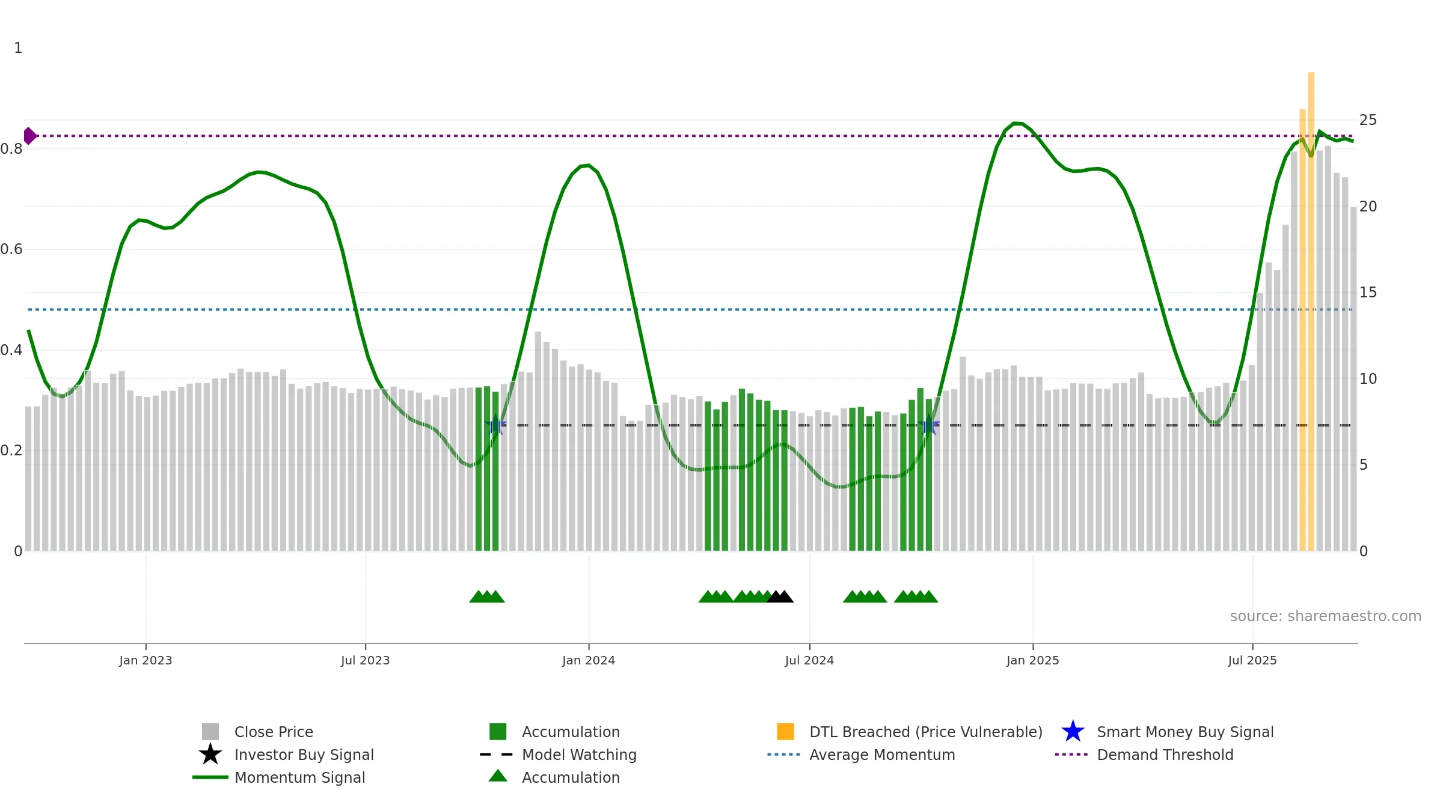This screenshot has height=811, width=1443.
Task: Click the gray Close Price legend square
Action: pos(210,732)
